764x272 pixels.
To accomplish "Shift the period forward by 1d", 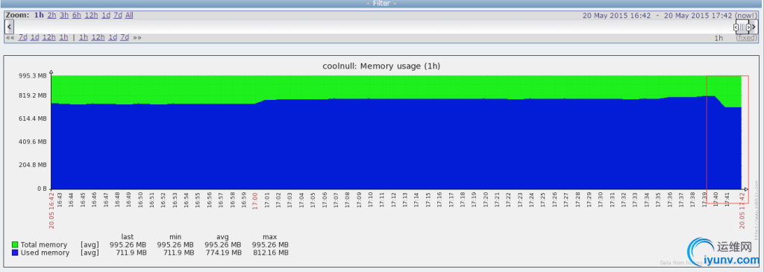I will pos(113,37).
